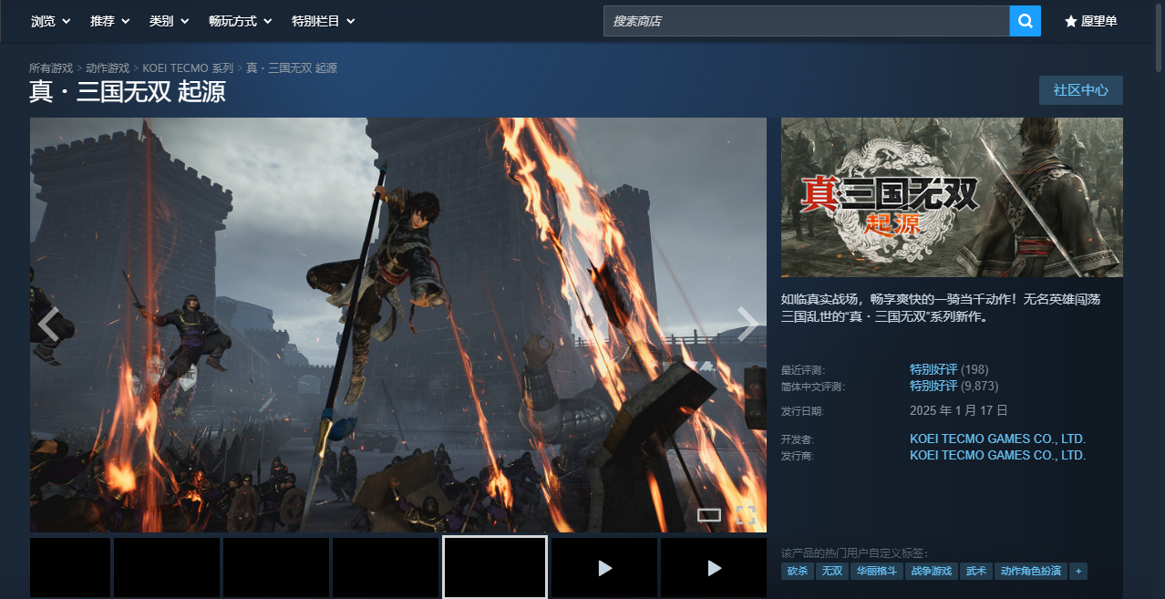Open publisher KOEI TECMO GAMES link
1165x599 pixels.
pyautogui.click(x=997, y=455)
